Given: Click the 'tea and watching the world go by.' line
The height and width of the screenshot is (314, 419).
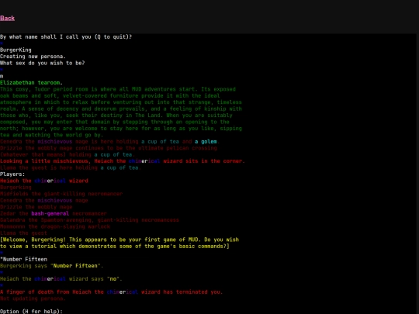Looking at the screenshot, I should tap(51, 135).
